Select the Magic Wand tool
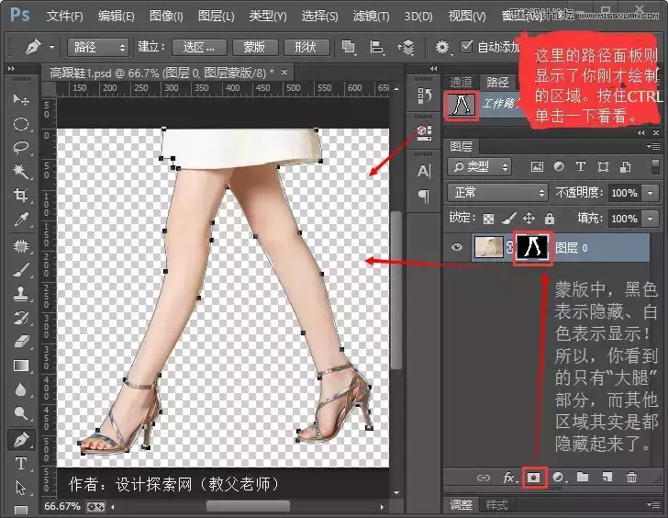Viewport: 668px width, 518px height. 21,172
